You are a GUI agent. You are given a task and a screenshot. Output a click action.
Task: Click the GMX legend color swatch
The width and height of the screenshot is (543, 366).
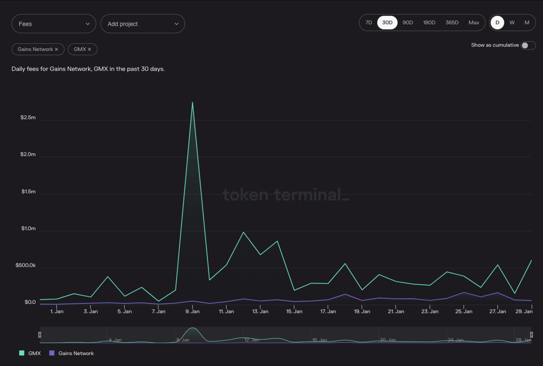click(x=22, y=353)
